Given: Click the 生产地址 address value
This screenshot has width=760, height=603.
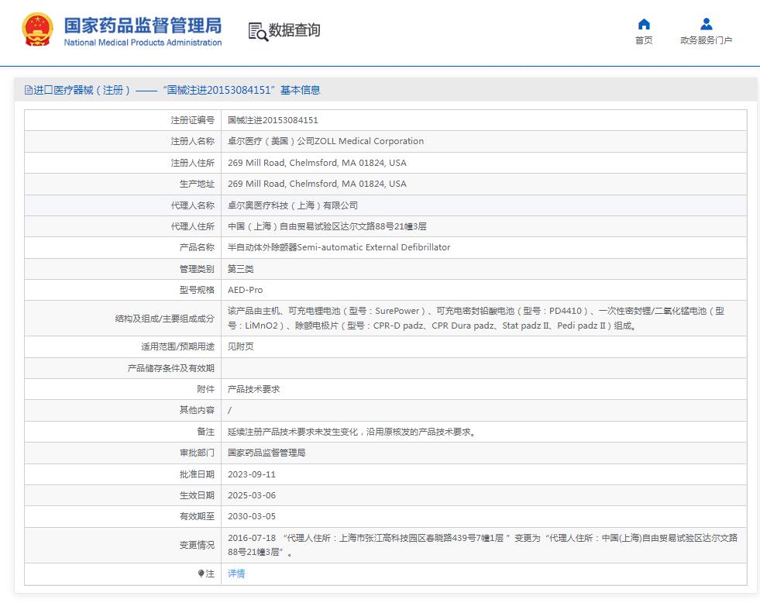Looking at the screenshot, I should pos(317,184).
